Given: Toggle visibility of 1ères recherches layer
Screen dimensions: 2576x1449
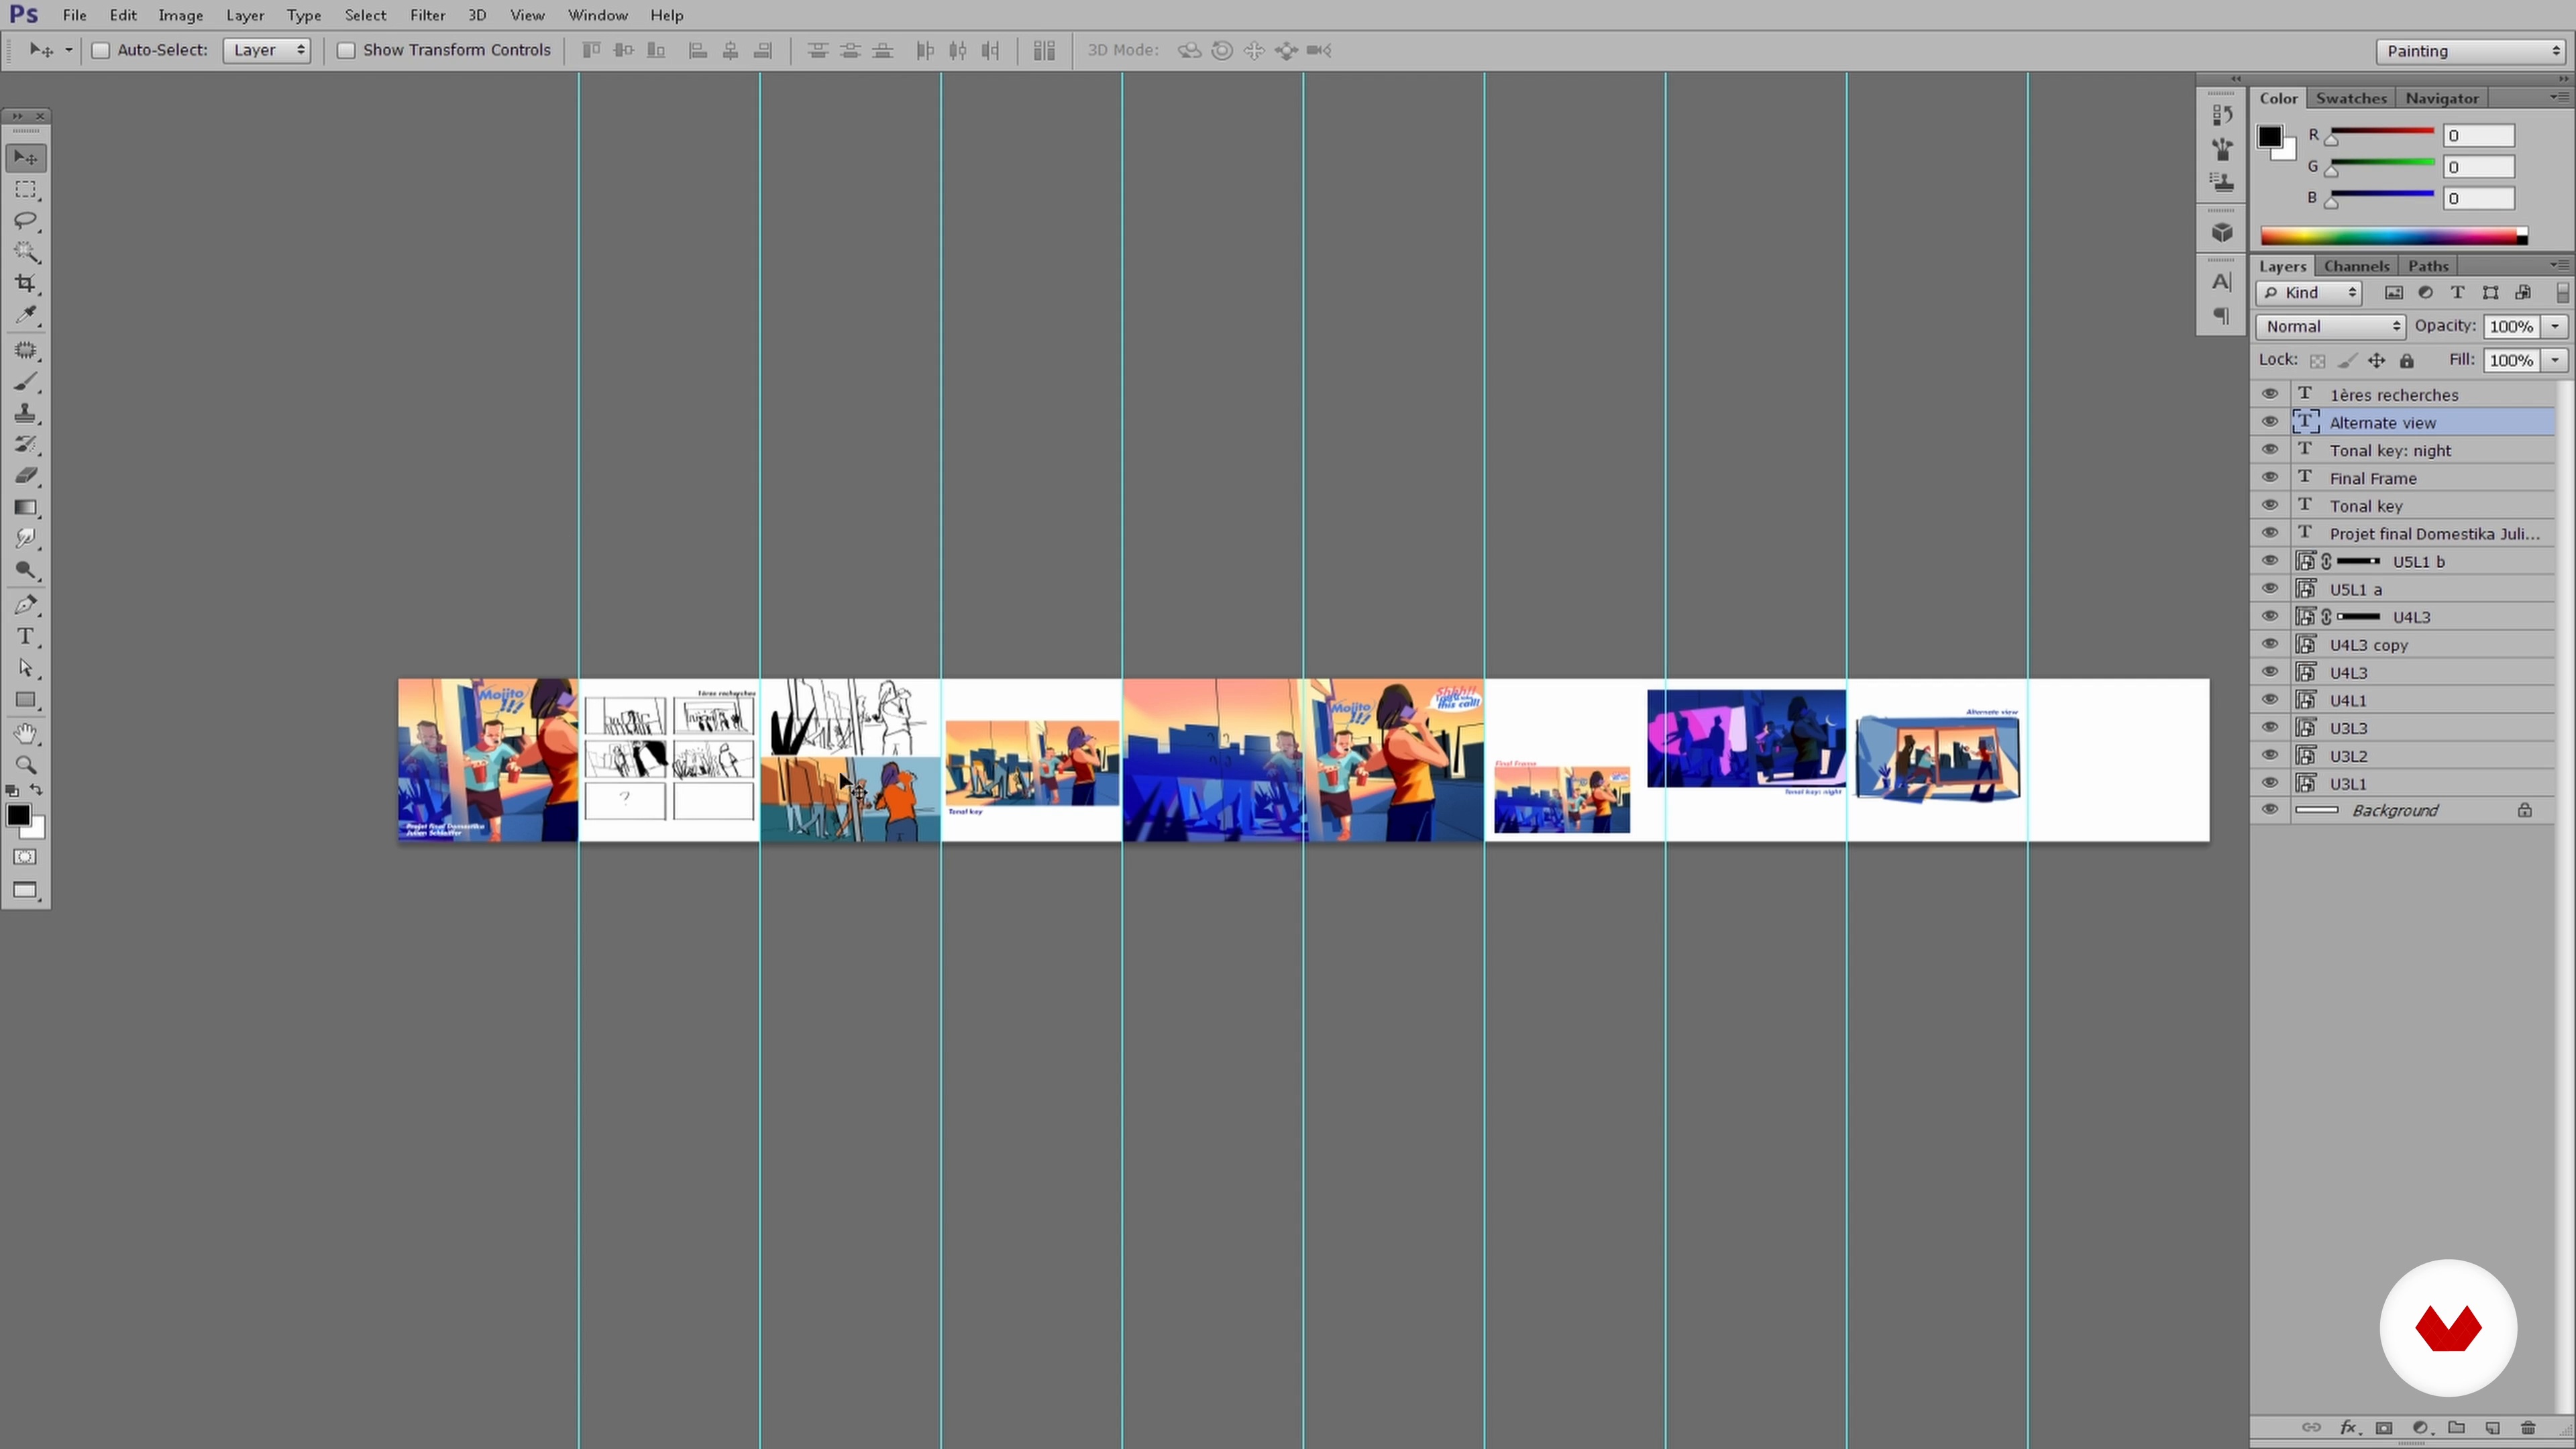Looking at the screenshot, I should pyautogui.click(x=2270, y=394).
